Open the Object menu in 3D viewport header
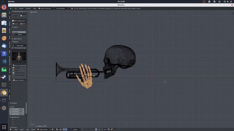The width and height of the screenshot is (234, 131). pyautogui.click(x=33, y=130)
